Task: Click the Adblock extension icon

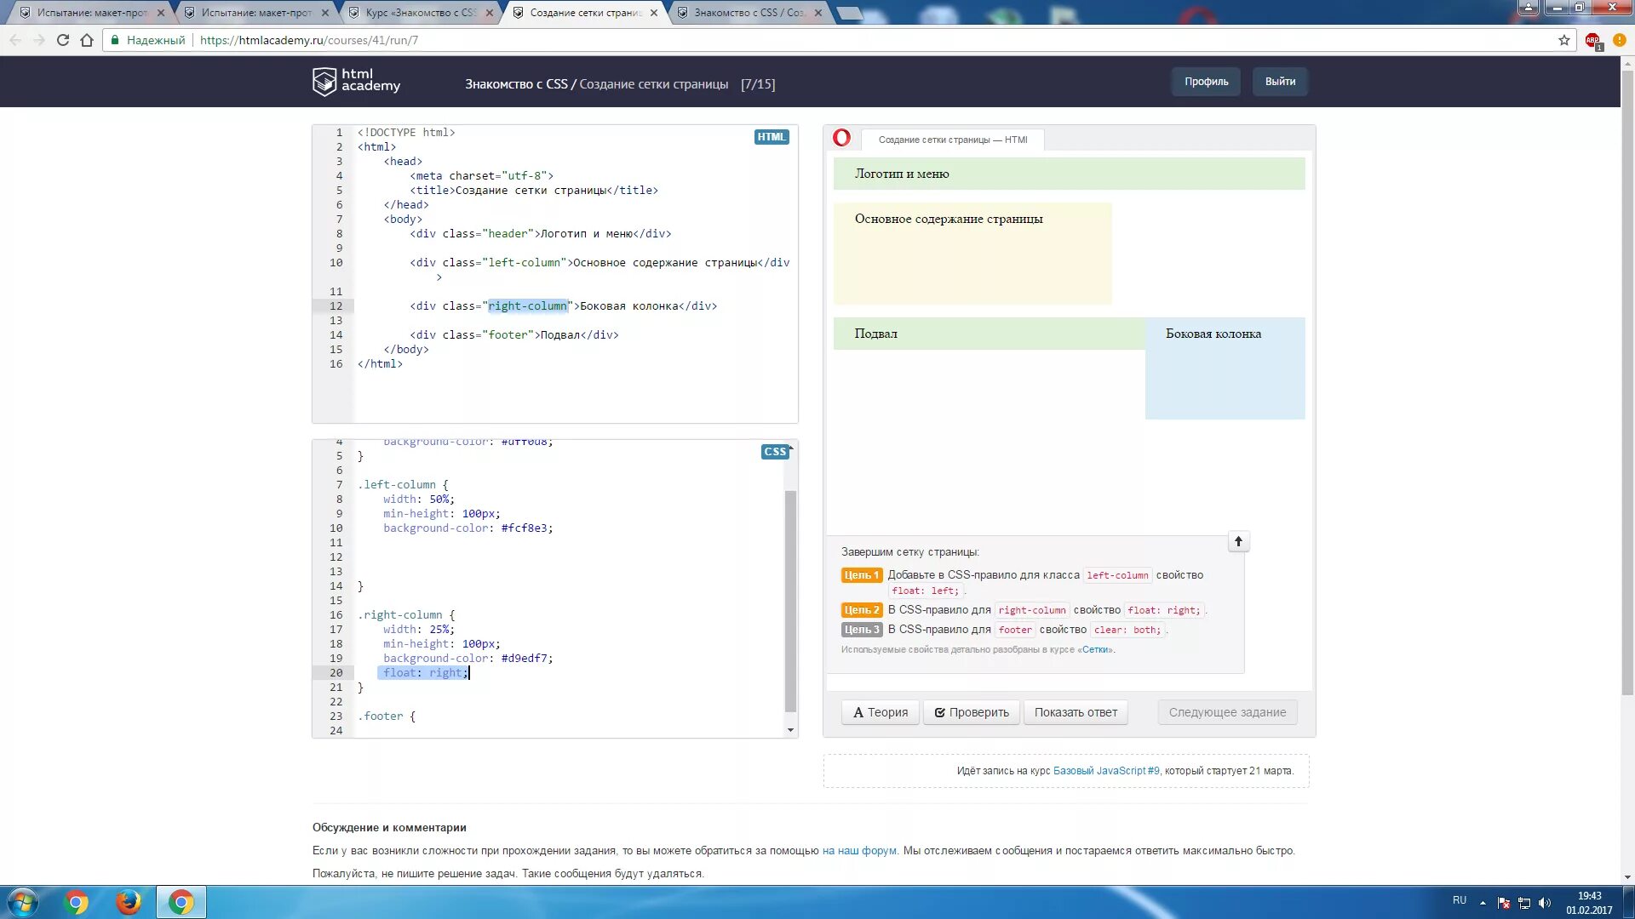Action: pyautogui.click(x=1592, y=40)
